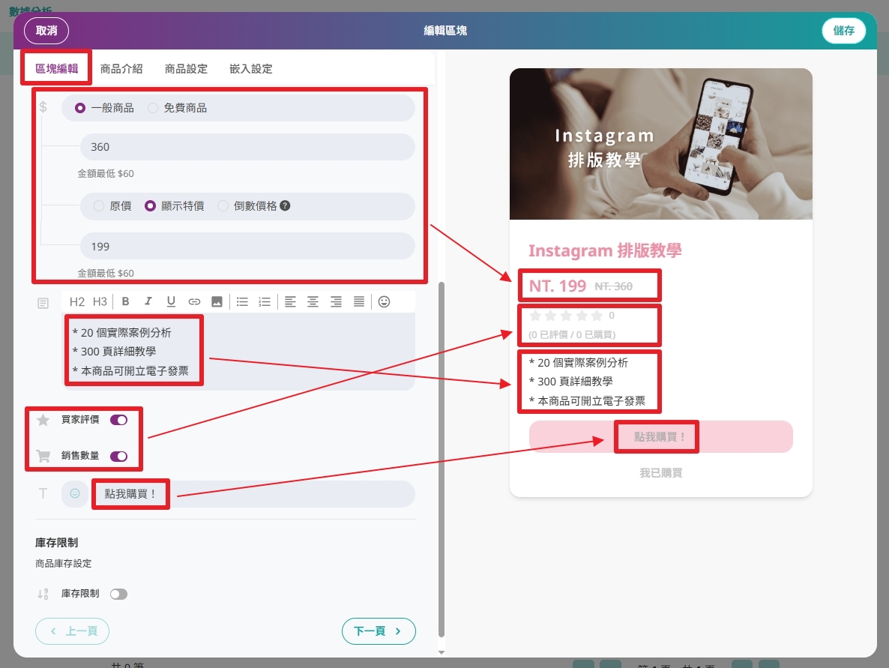Click 取消 to cancel editing
Image resolution: width=889 pixels, height=668 pixels.
point(46,31)
